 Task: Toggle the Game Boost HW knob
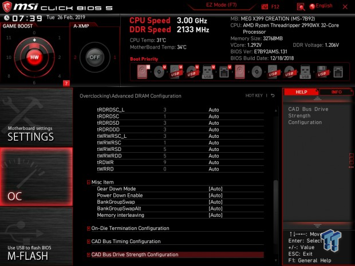[x=34, y=57]
